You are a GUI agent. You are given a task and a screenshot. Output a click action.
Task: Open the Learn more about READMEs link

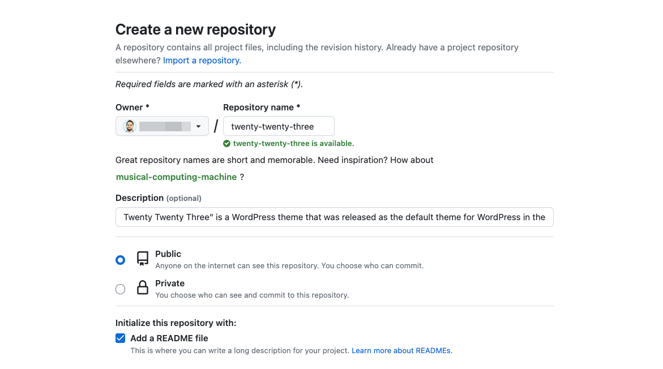pos(402,351)
